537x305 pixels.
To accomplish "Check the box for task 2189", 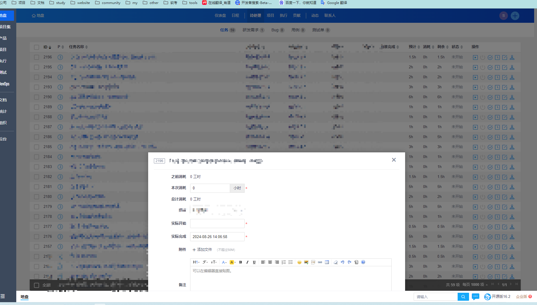I will pos(37,107).
